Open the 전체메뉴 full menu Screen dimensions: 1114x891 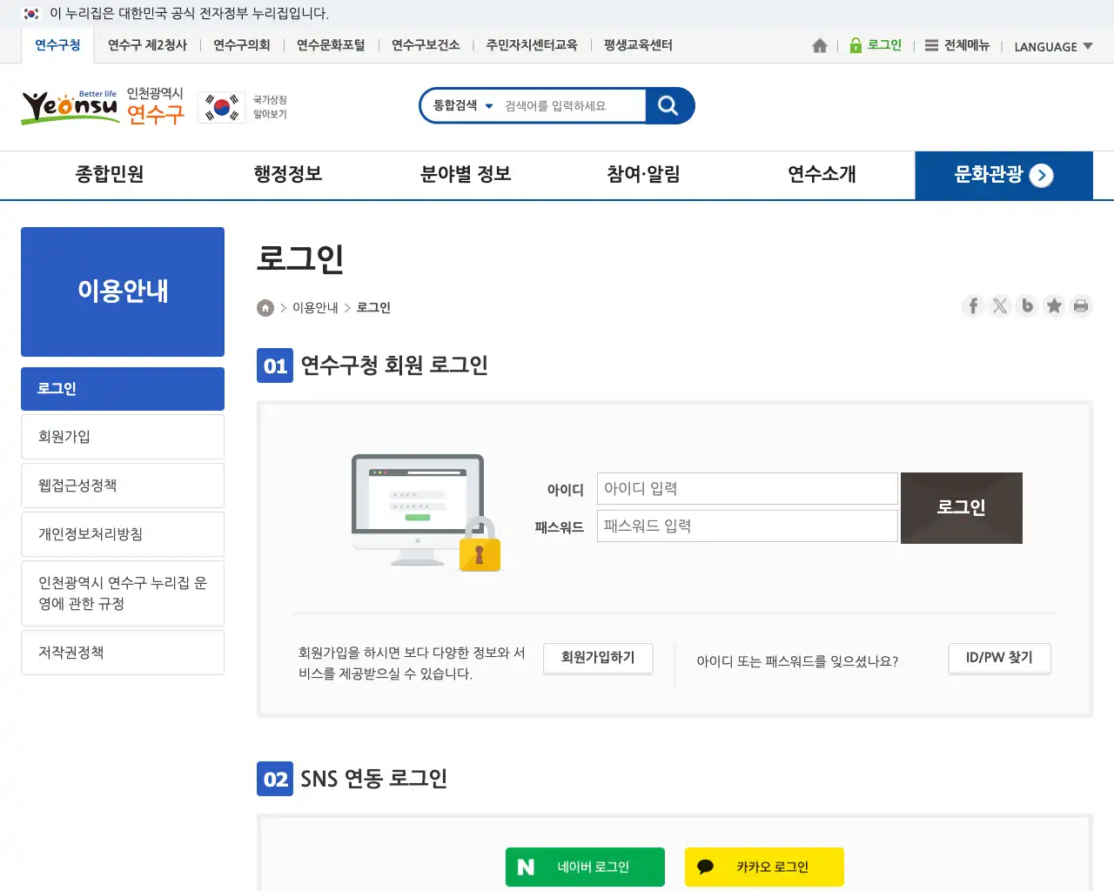click(957, 46)
